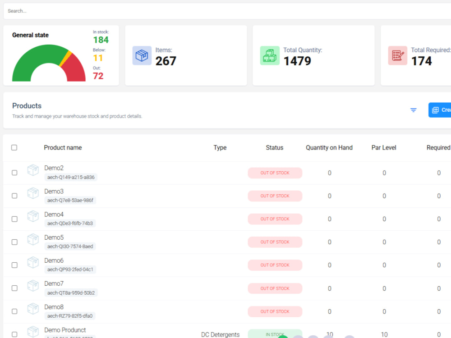The height and width of the screenshot is (338, 451).
Task: Sort by Status column header
Action: tap(274, 147)
